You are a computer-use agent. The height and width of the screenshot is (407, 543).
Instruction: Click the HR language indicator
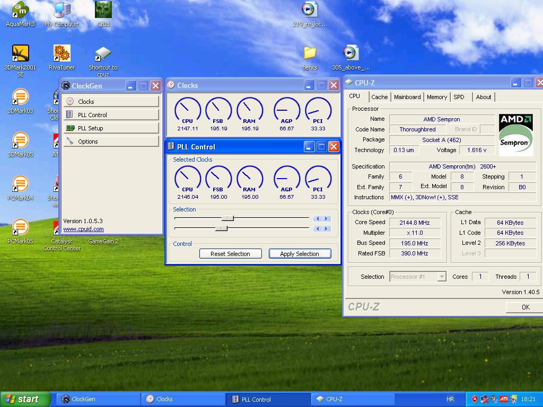pyautogui.click(x=450, y=399)
